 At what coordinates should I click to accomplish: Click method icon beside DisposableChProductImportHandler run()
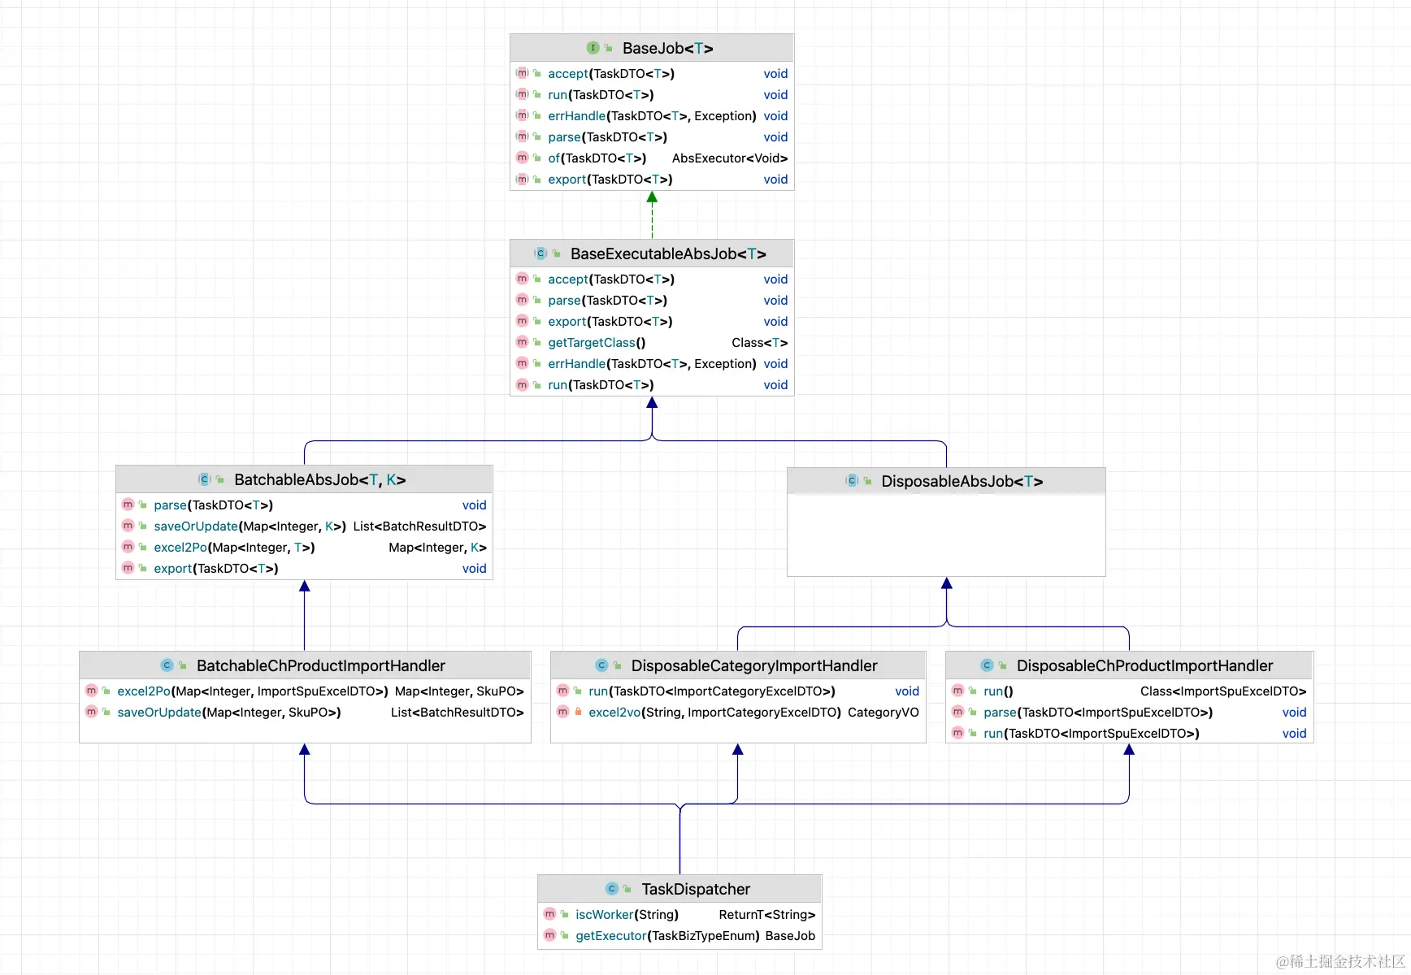tap(957, 691)
